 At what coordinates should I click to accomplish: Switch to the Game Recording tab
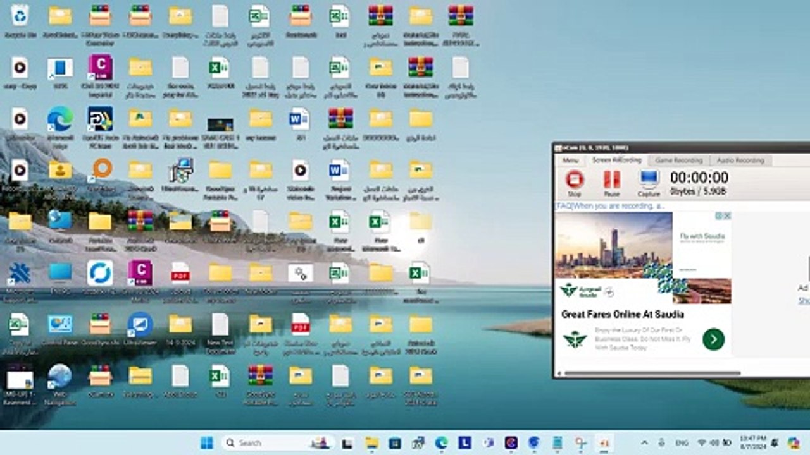pyautogui.click(x=678, y=161)
